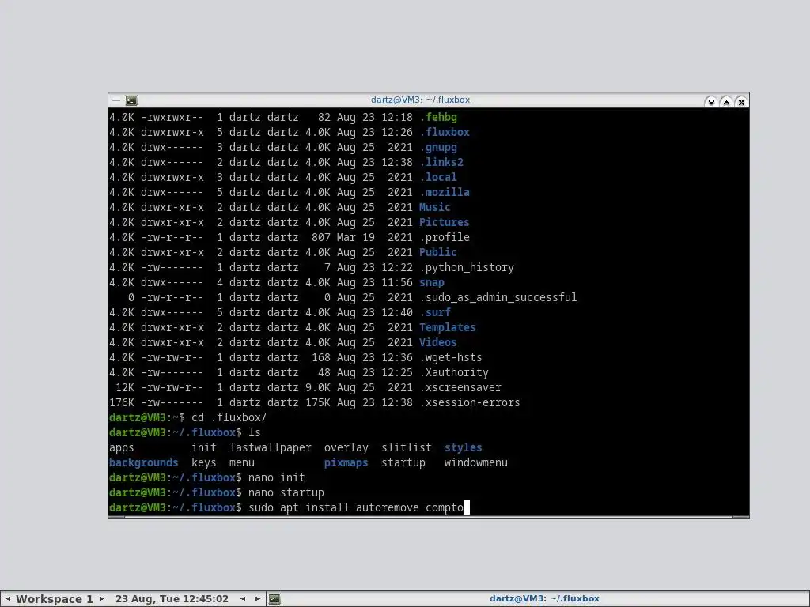Focus next window with the right arrow after the clock
Image resolution: width=810 pixels, height=607 pixels.
(257, 599)
